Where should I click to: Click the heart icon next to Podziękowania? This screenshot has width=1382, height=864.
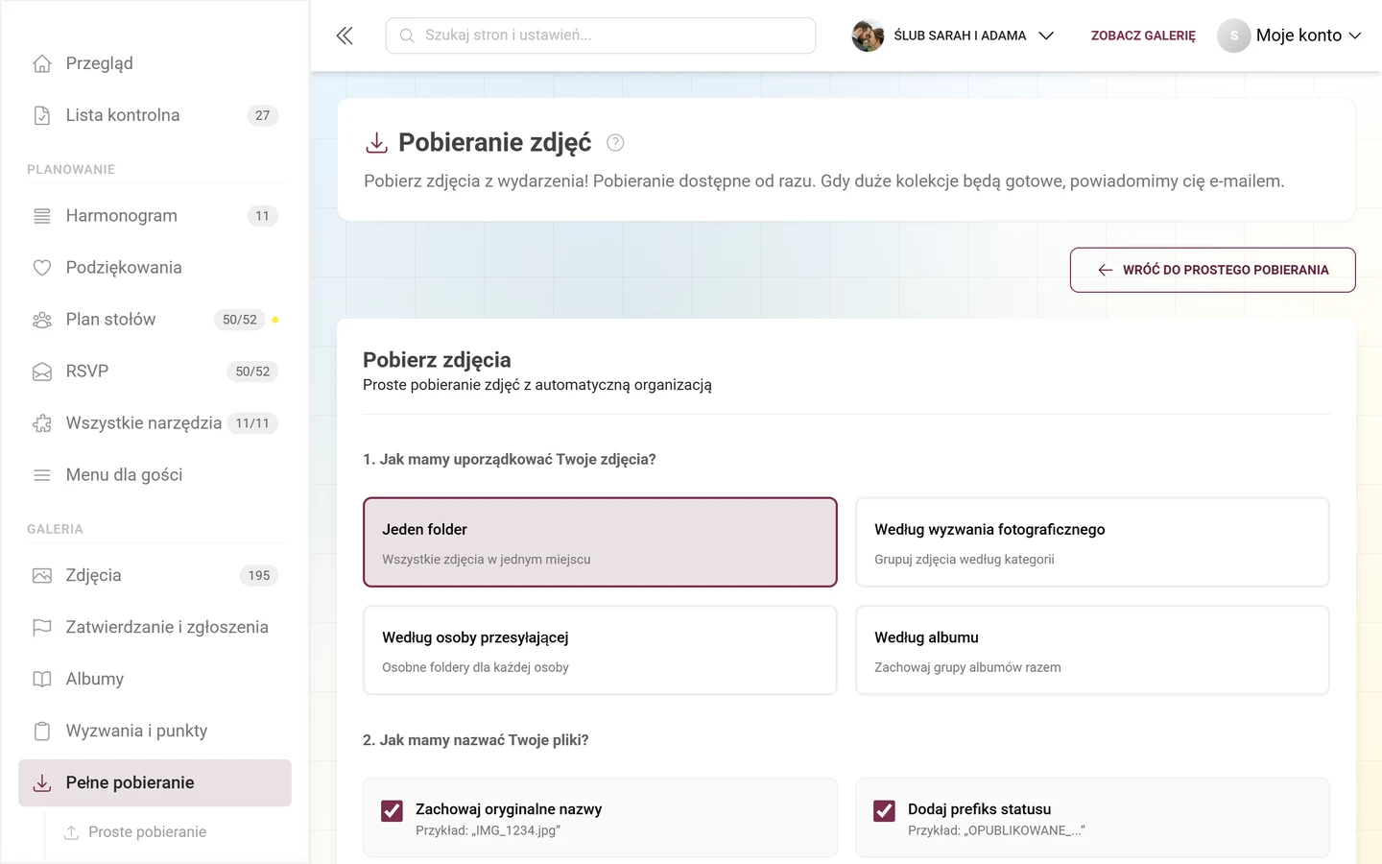tap(42, 268)
